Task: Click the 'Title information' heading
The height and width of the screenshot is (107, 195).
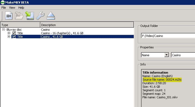Action: (x=155, y=73)
